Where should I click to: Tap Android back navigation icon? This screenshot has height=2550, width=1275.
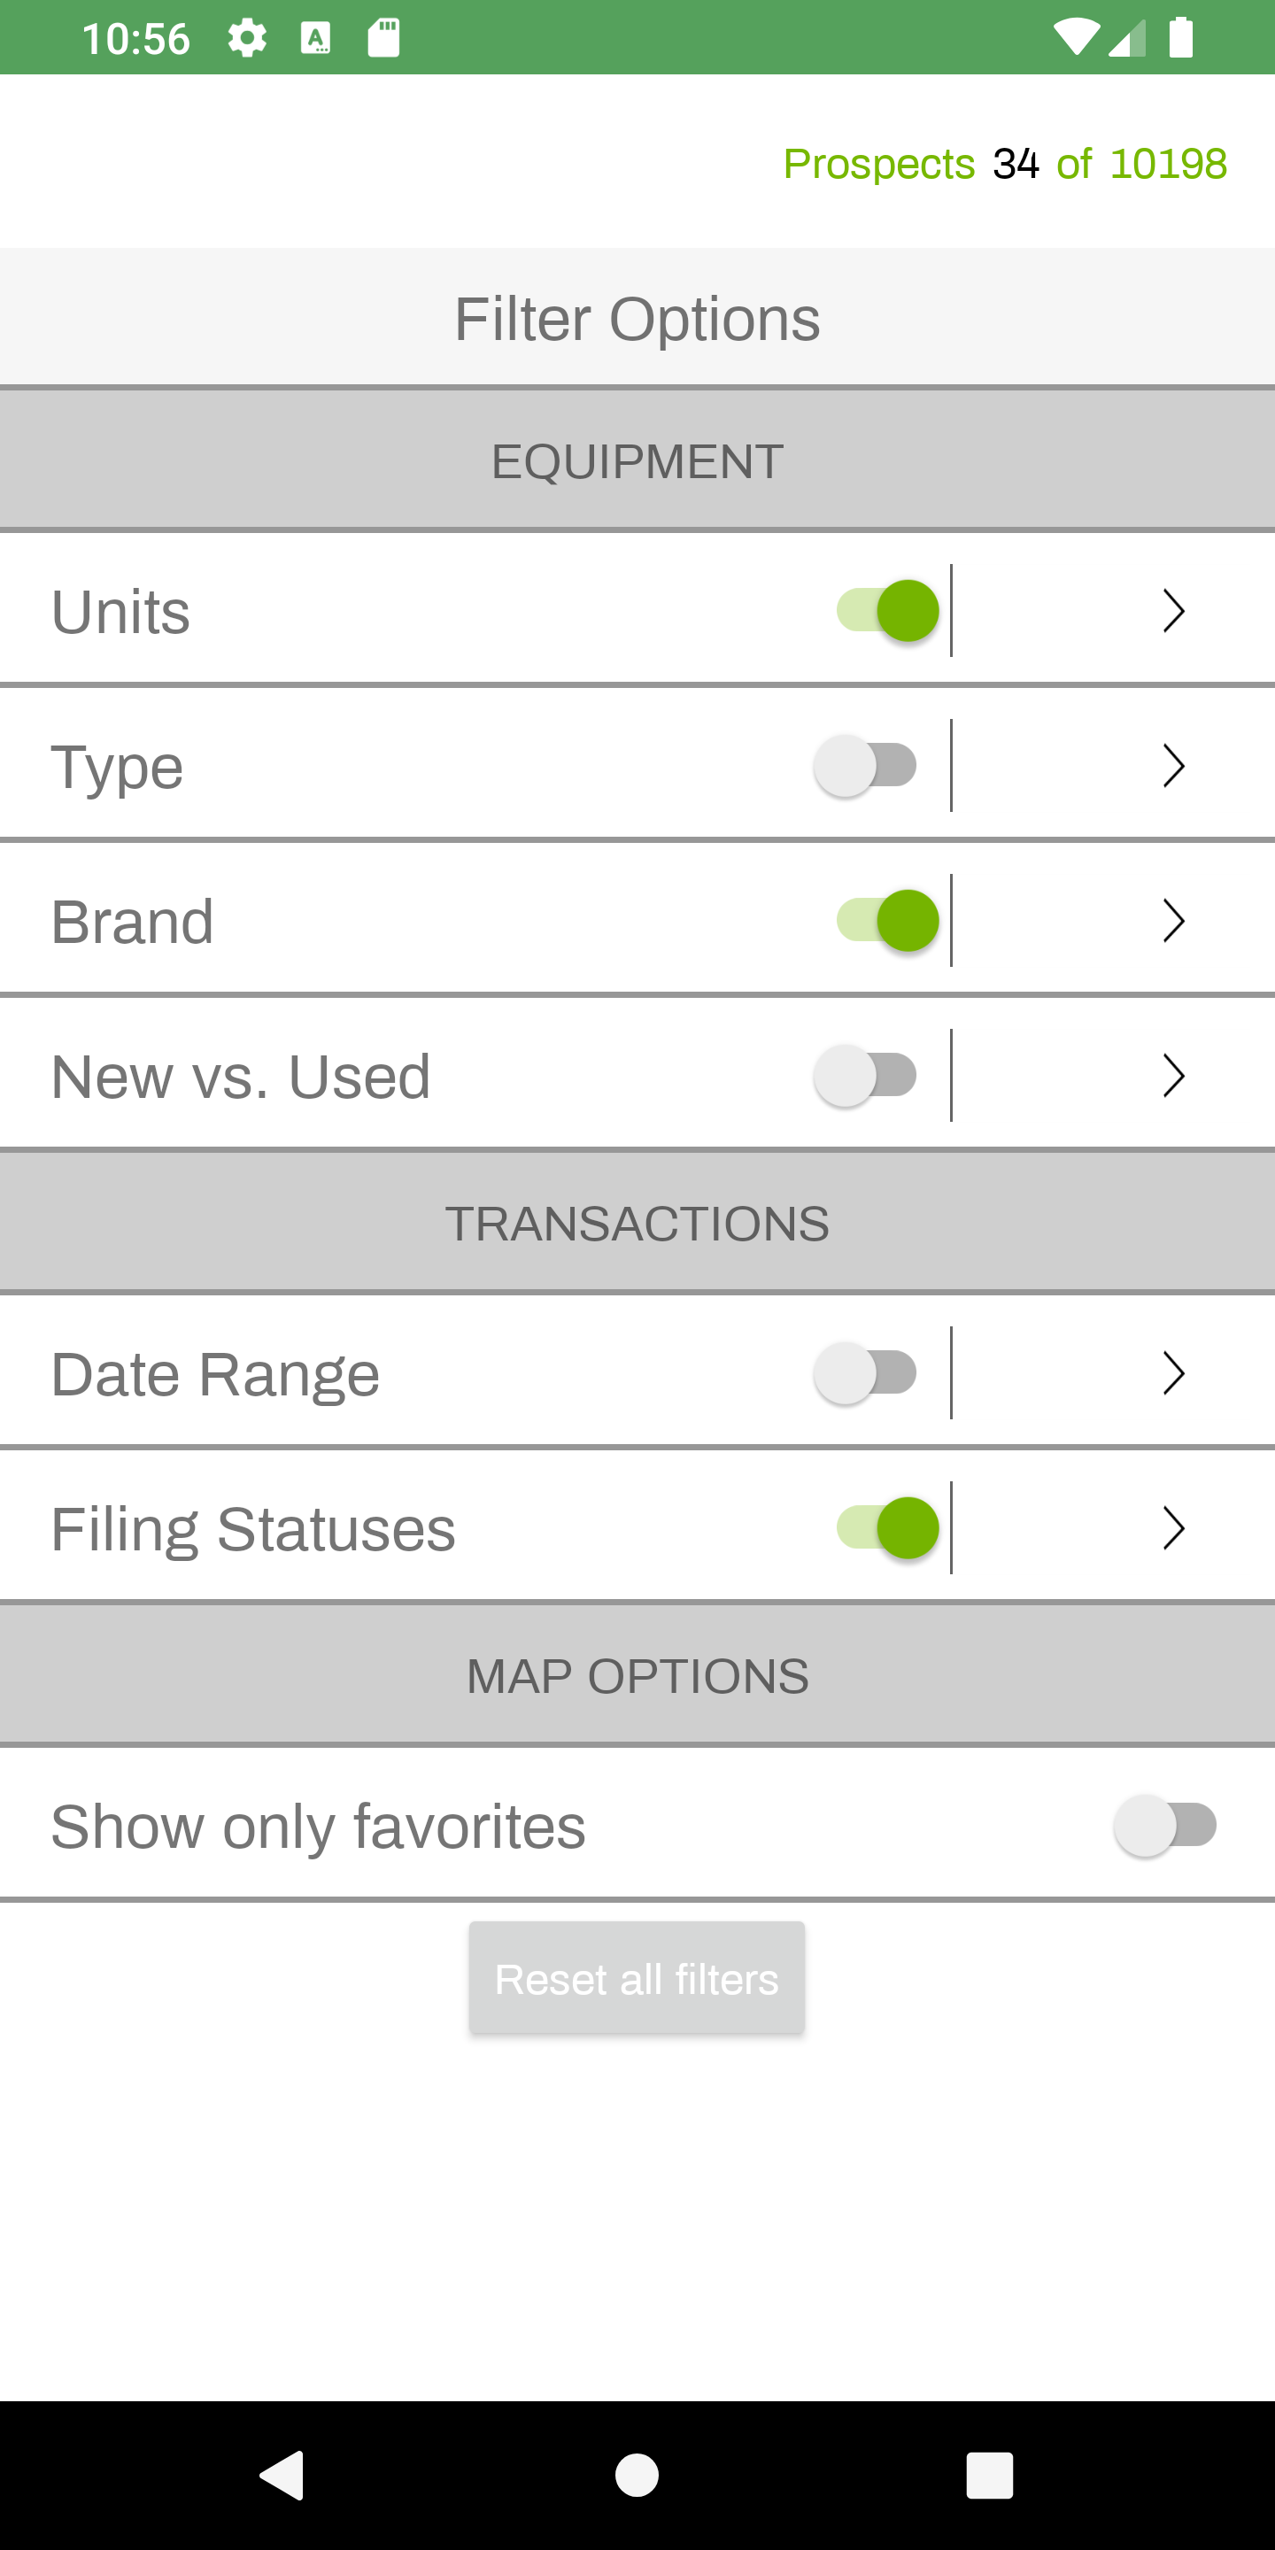pos(282,2475)
